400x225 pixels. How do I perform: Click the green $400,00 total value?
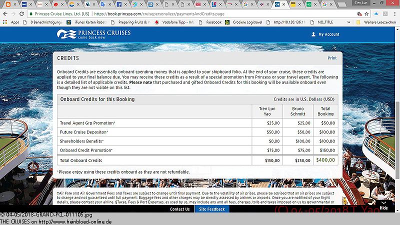point(325,160)
